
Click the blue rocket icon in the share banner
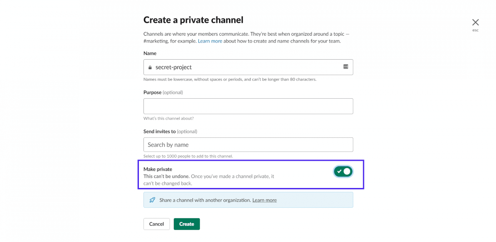click(x=152, y=200)
